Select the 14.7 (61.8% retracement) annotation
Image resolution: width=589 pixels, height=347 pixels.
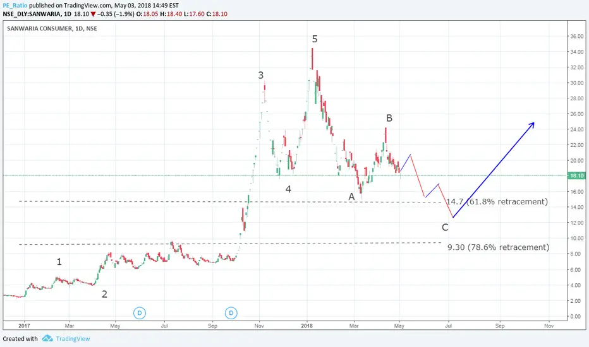coord(497,202)
